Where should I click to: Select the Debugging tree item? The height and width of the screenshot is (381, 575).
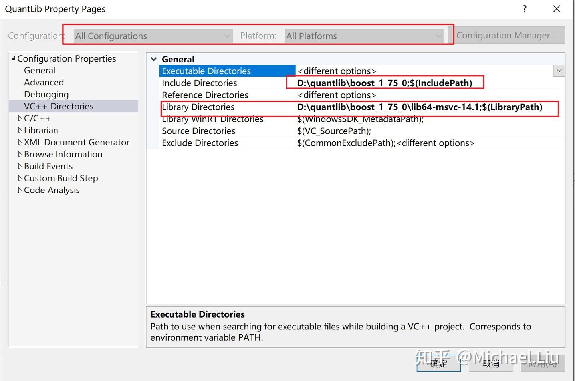tap(46, 95)
